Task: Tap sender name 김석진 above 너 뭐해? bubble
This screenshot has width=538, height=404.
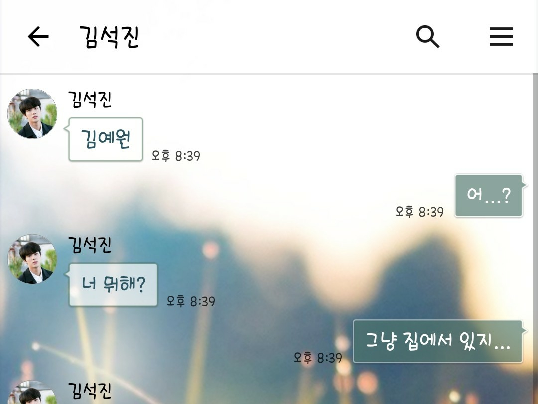Action: tap(90, 245)
